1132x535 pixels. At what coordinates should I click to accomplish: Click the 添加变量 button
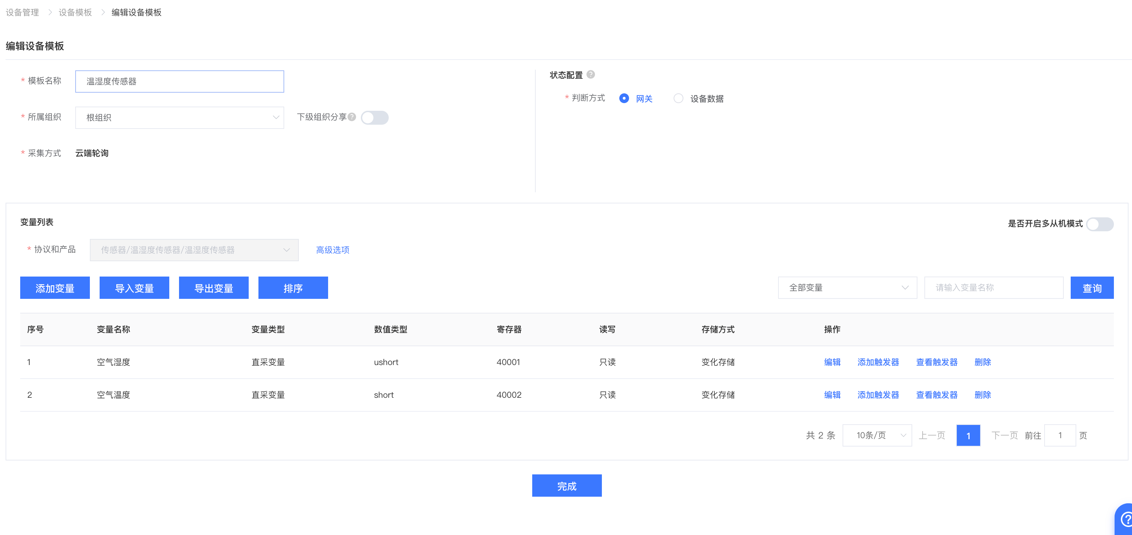[55, 287]
